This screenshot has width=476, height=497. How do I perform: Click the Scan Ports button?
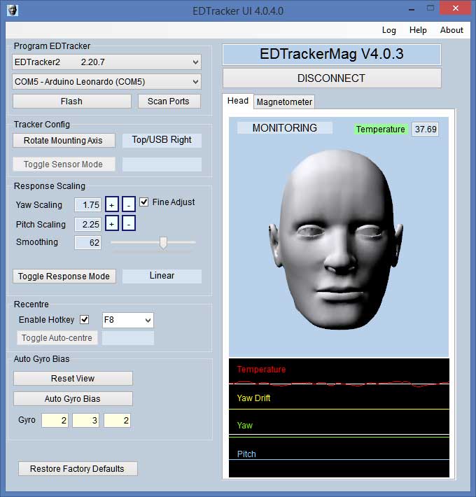tap(169, 101)
